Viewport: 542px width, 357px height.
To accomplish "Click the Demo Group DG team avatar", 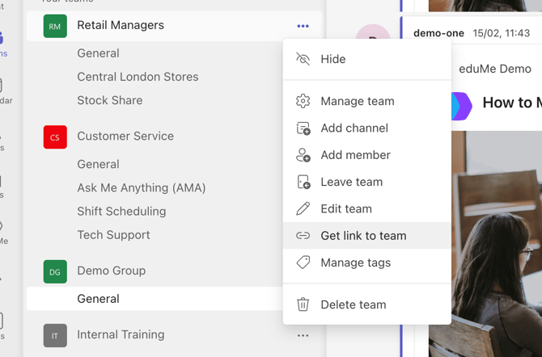I will click(x=55, y=272).
